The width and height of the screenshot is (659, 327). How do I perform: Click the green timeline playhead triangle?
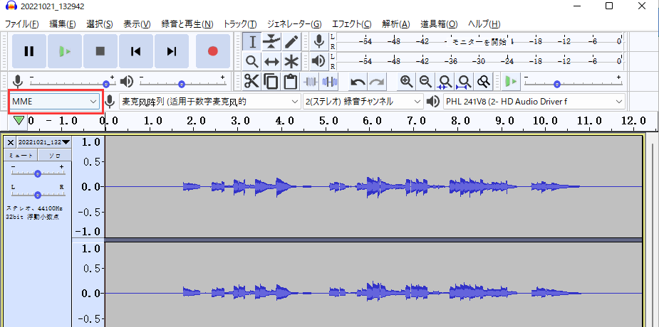[x=19, y=121]
